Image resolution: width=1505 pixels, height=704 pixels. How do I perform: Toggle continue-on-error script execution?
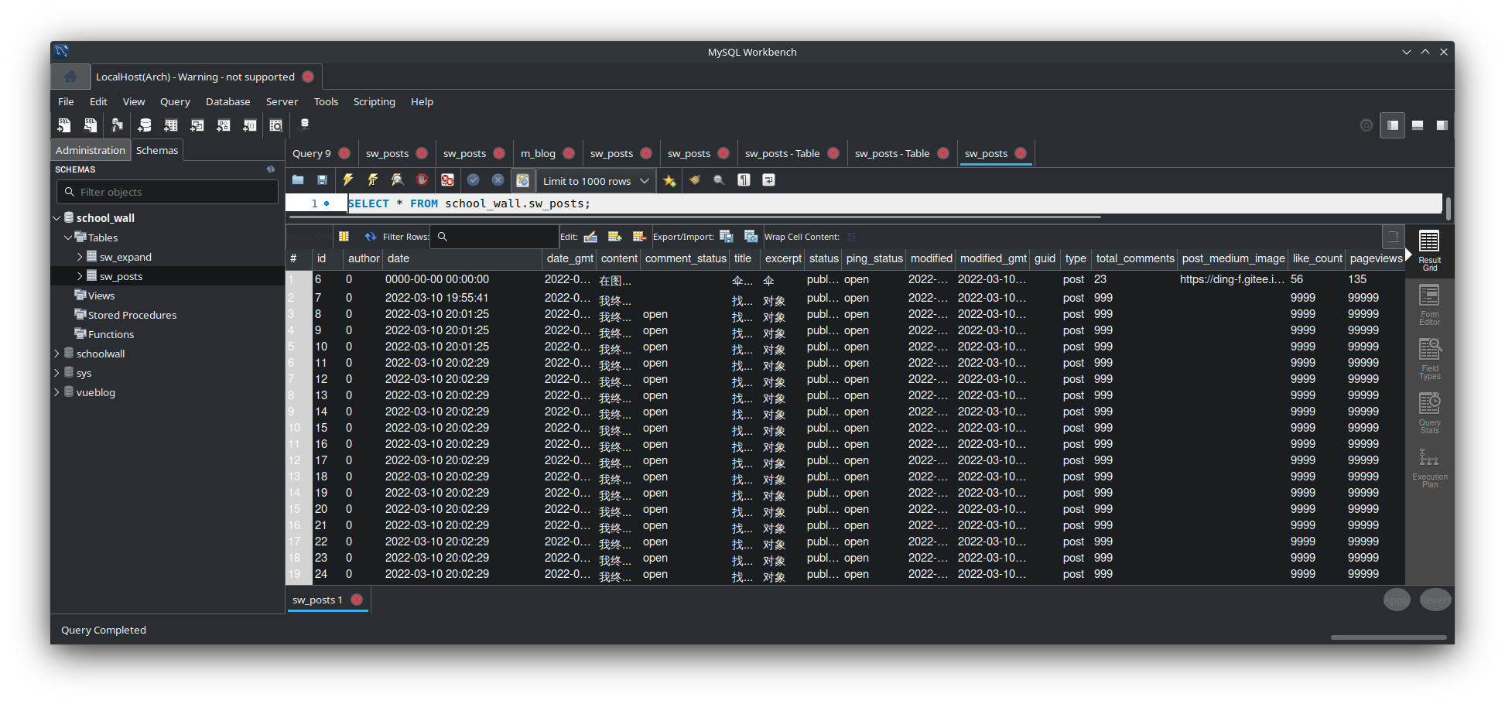(447, 180)
